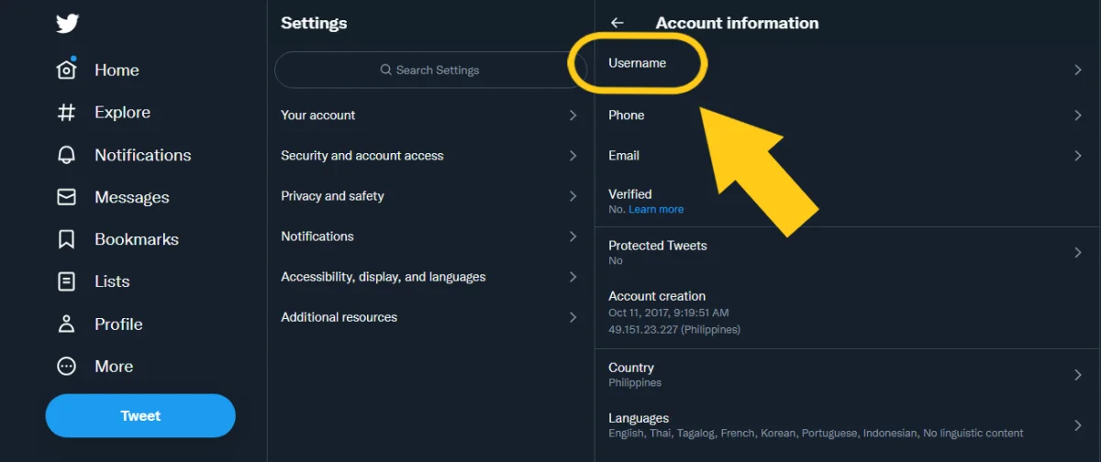The height and width of the screenshot is (462, 1101).
Task: Follow the Learn more link
Action: pos(656,209)
